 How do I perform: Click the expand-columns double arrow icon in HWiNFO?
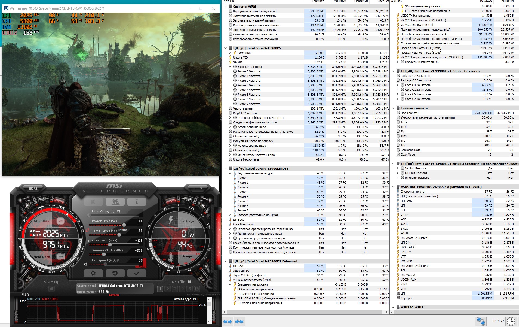tap(228, 322)
